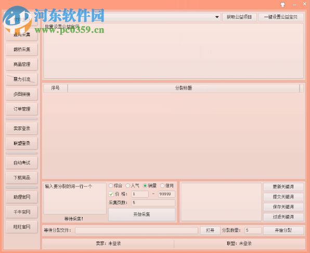Click the 分裂数量 input field
The height and width of the screenshot is (253, 310).
pyautogui.click(x=253, y=231)
